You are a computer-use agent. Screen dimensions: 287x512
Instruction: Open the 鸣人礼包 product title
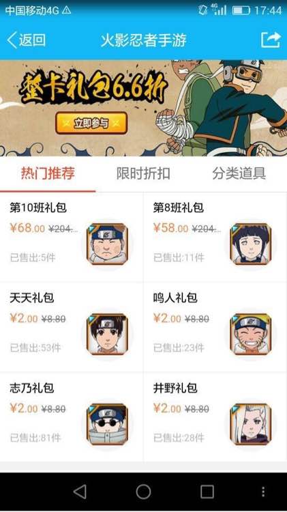coord(175,298)
